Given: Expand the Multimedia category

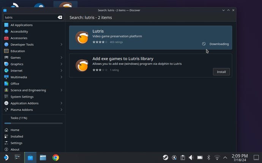Looking at the screenshot, I should coord(61,77).
